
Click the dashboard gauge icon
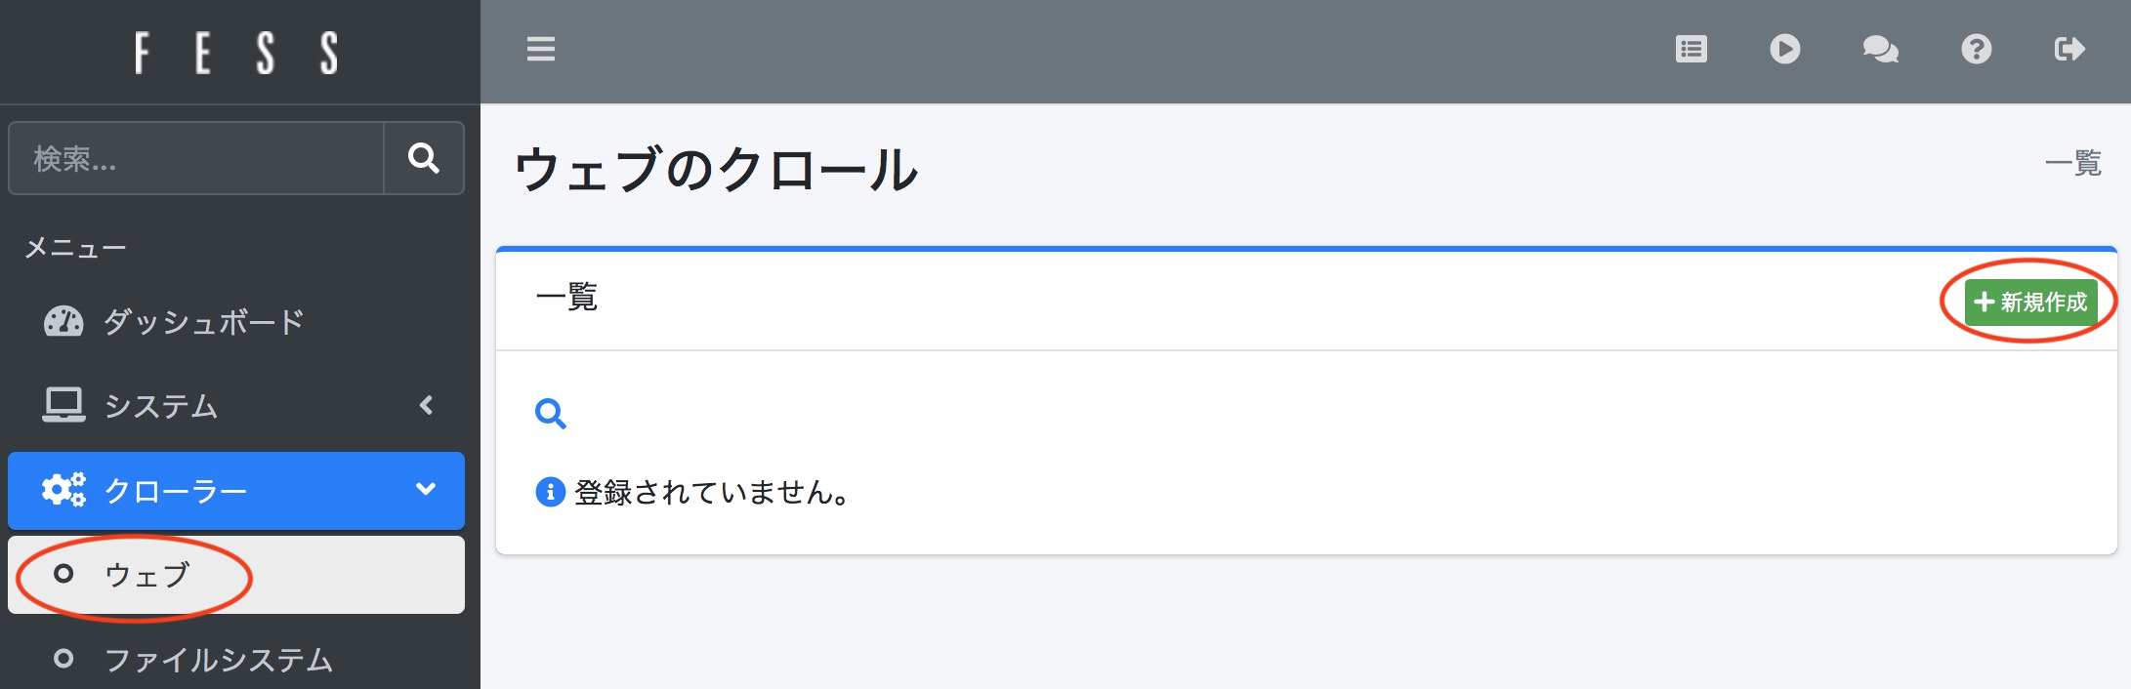click(x=63, y=321)
